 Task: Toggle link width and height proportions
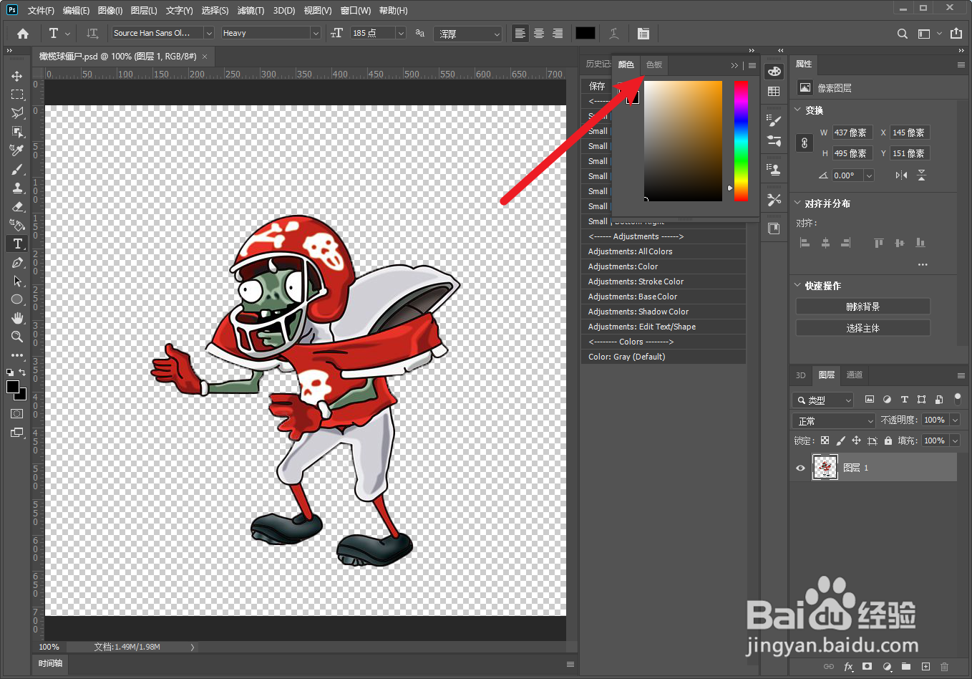tap(805, 143)
